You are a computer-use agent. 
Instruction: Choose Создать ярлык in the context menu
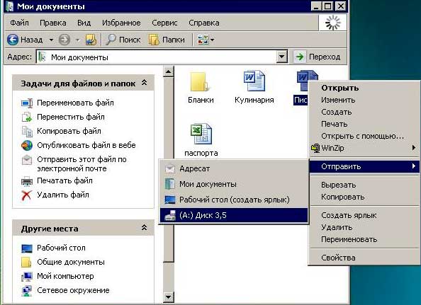364,215
